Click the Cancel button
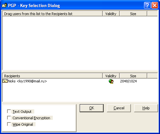 (119, 108)
